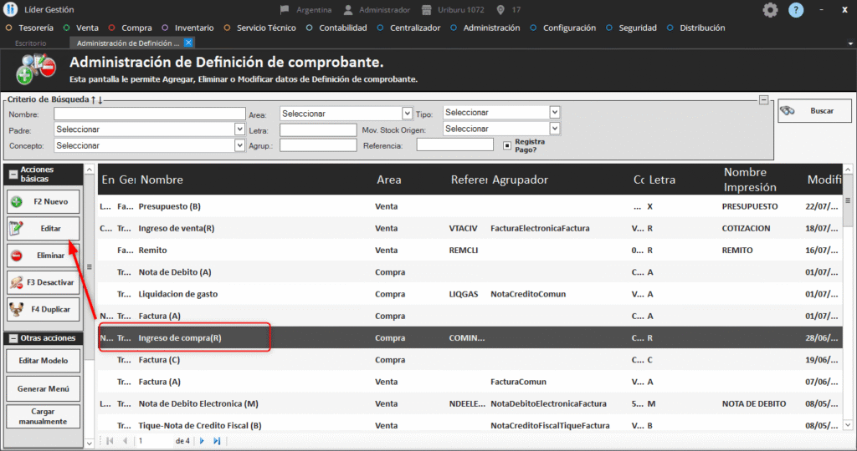Collapse the Otras acciones section
857x451 pixels.
(x=13, y=338)
